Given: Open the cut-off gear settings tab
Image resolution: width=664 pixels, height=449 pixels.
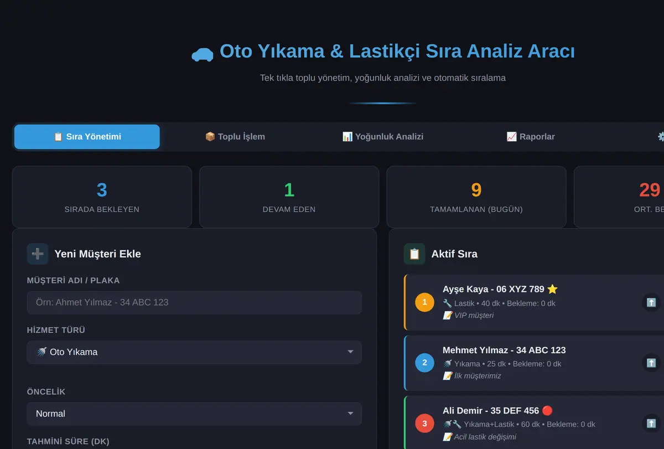Looking at the screenshot, I should [660, 137].
